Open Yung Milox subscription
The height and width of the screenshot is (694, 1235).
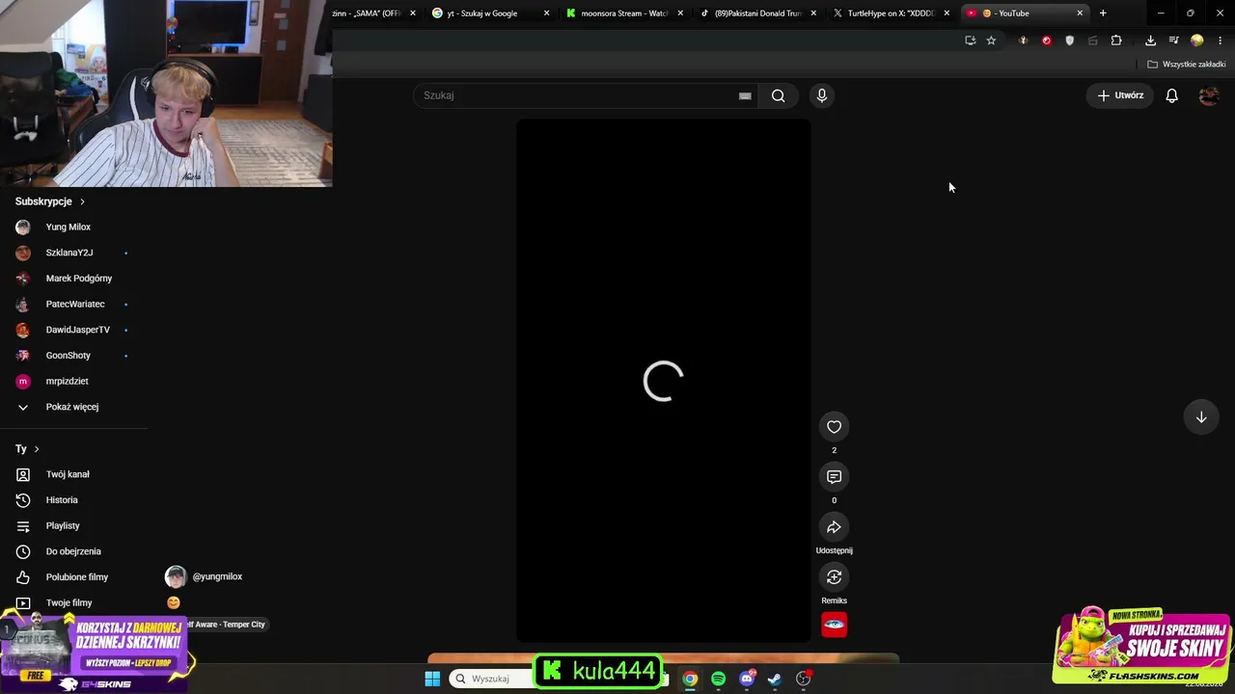(68, 227)
